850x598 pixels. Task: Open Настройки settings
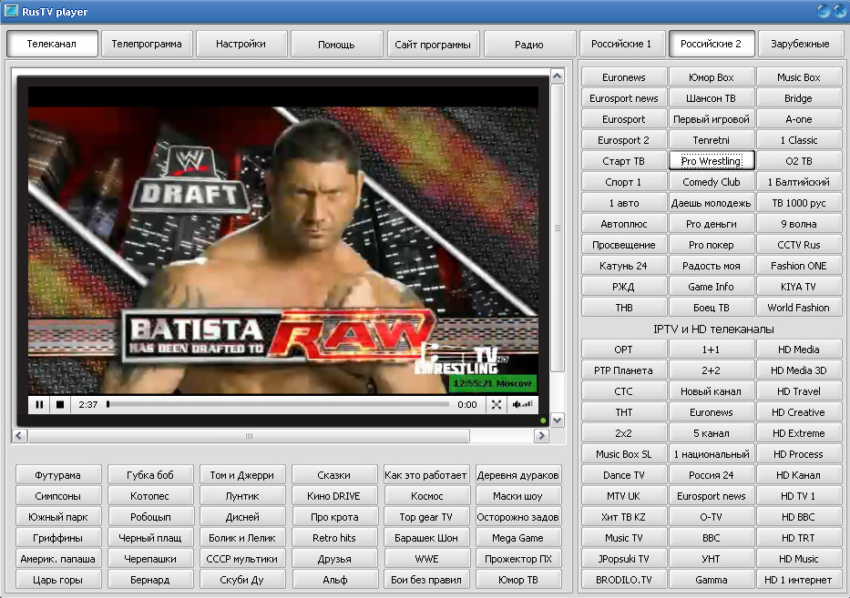pos(242,44)
